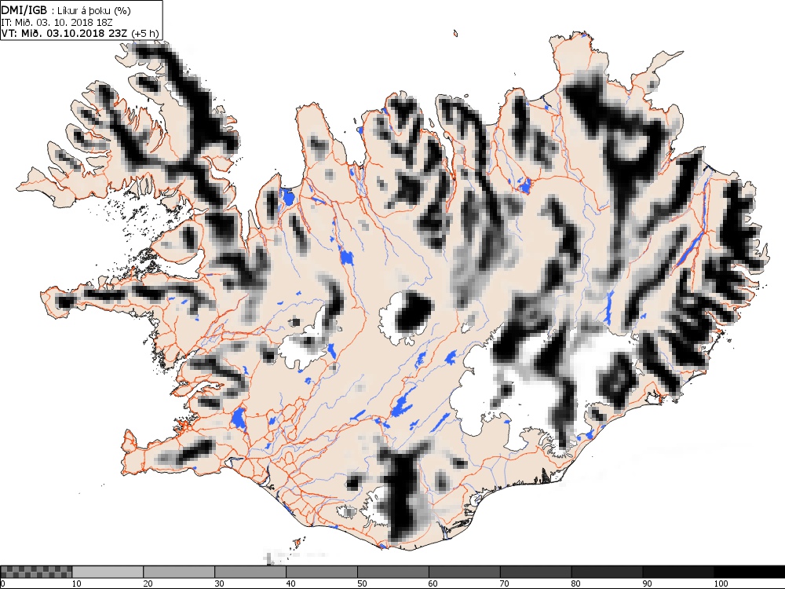Click the "IT: Mið. 03. 10. 2018 18Z" line
Image resolution: width=785 pixels, height=589 pixels.
coord(56,22)
